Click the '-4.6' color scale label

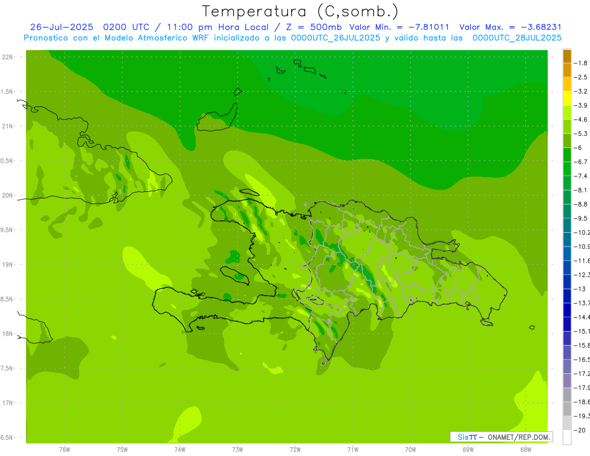[581, 120]
